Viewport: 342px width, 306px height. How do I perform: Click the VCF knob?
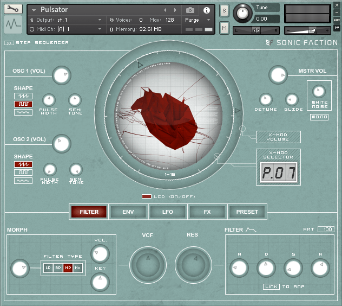148,265
